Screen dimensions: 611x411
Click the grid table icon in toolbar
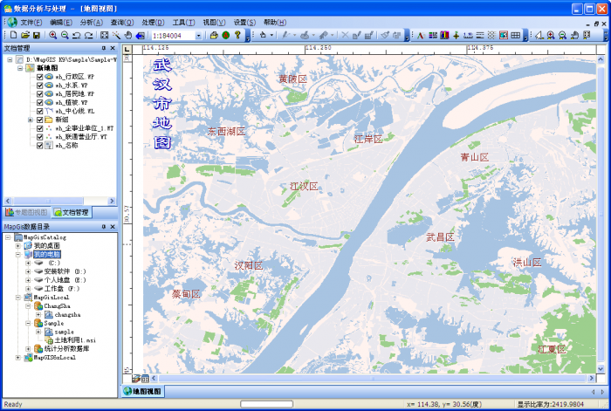click(516, 35)
